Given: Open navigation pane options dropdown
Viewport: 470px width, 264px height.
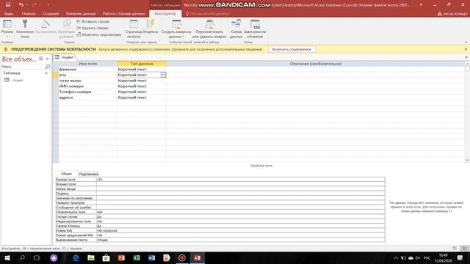Looking at the screenshot, I should 41,59.
